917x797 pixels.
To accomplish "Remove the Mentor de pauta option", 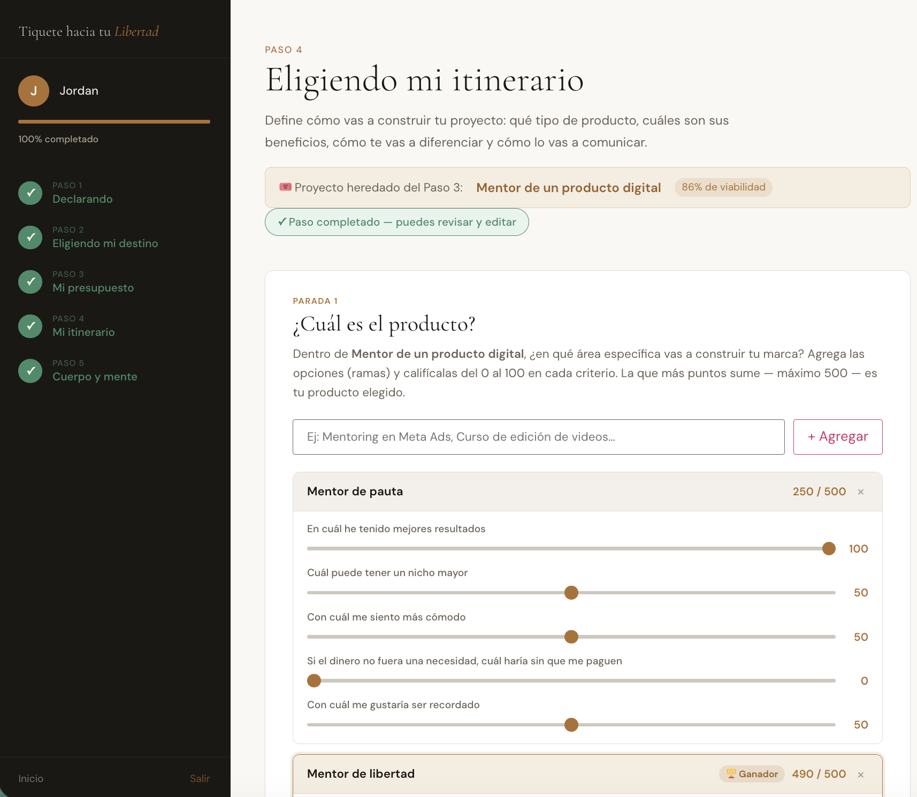I will [861, 492].
